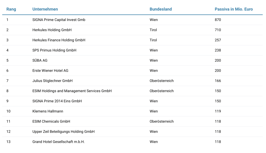Select Grand Hotel Gesellschaft m.b.H. row

[58, 142]
